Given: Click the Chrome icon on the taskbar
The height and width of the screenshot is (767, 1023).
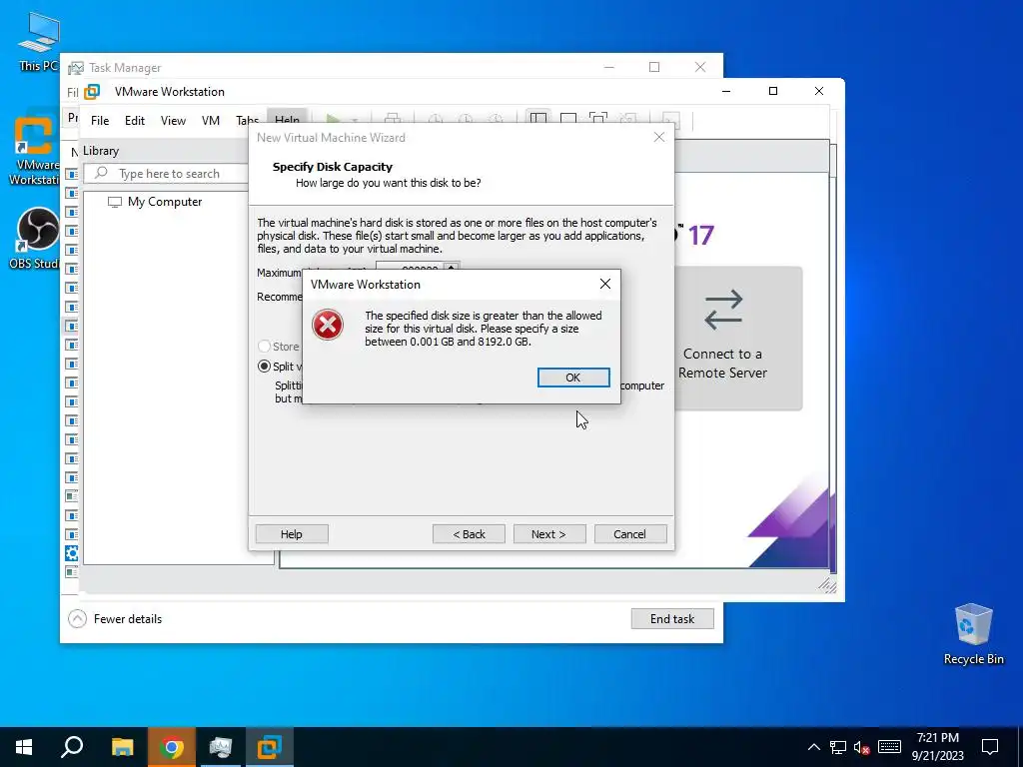Looking at the screenshot, I should pos(172,747).
